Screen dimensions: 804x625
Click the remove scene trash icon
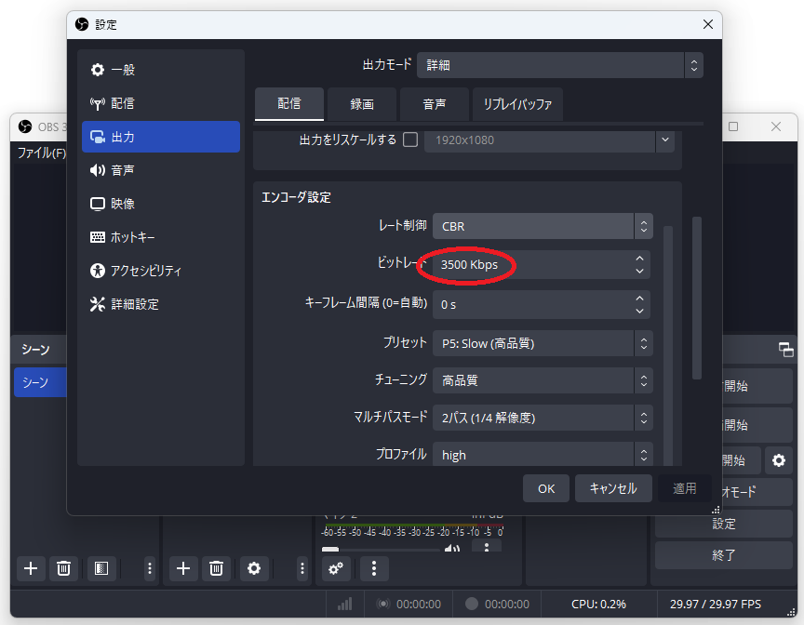tap(63, 568)
